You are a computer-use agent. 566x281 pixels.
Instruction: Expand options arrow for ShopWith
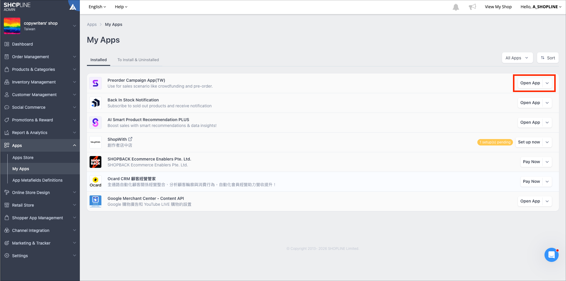click(x=547, y=142)
